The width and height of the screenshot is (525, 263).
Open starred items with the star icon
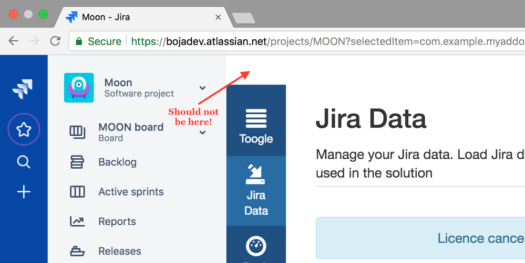point(24,129)
